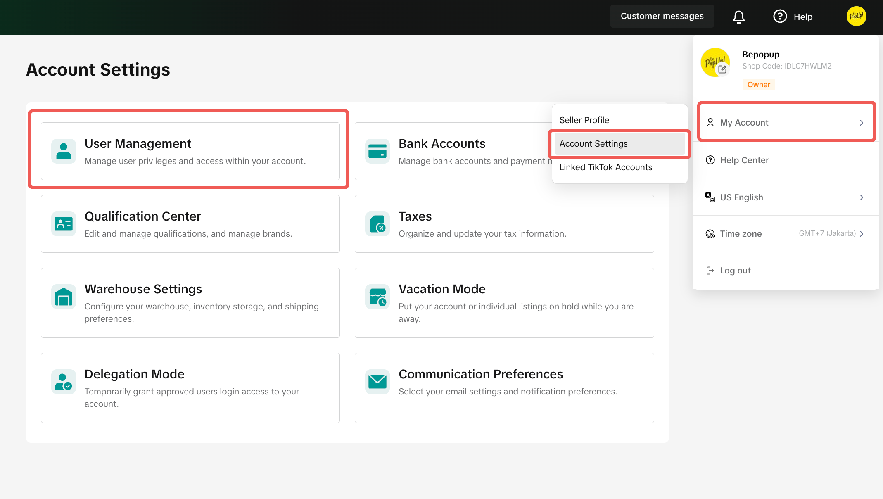Click the Taxes document icon

point(377,224)
